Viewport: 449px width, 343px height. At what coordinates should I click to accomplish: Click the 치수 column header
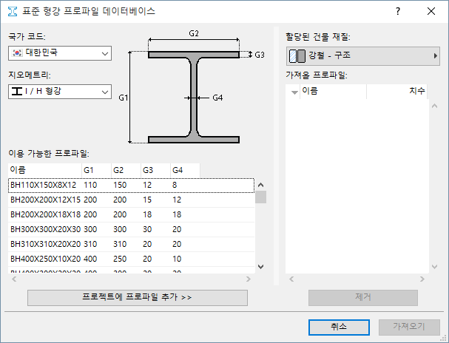pos(397,91)
